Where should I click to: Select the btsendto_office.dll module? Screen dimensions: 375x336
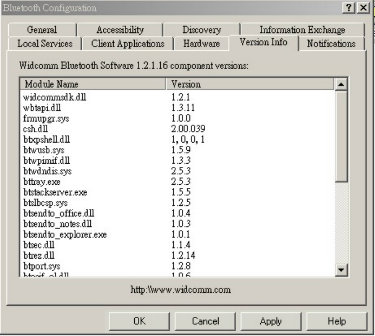coord(59,213)
